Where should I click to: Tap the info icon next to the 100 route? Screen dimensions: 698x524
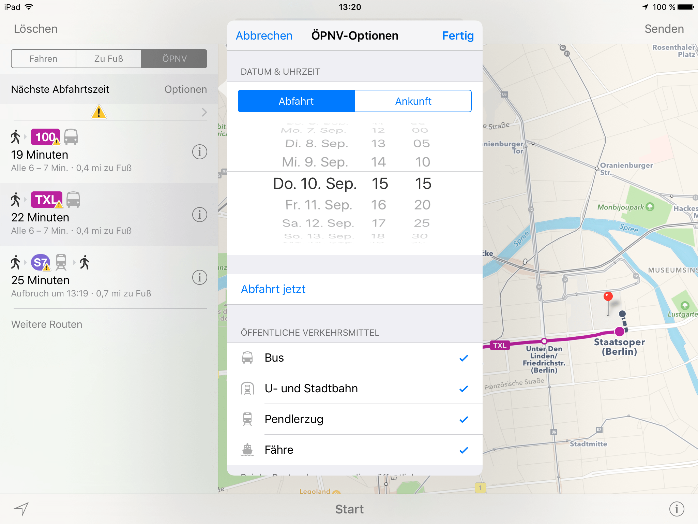coord(199,152)
